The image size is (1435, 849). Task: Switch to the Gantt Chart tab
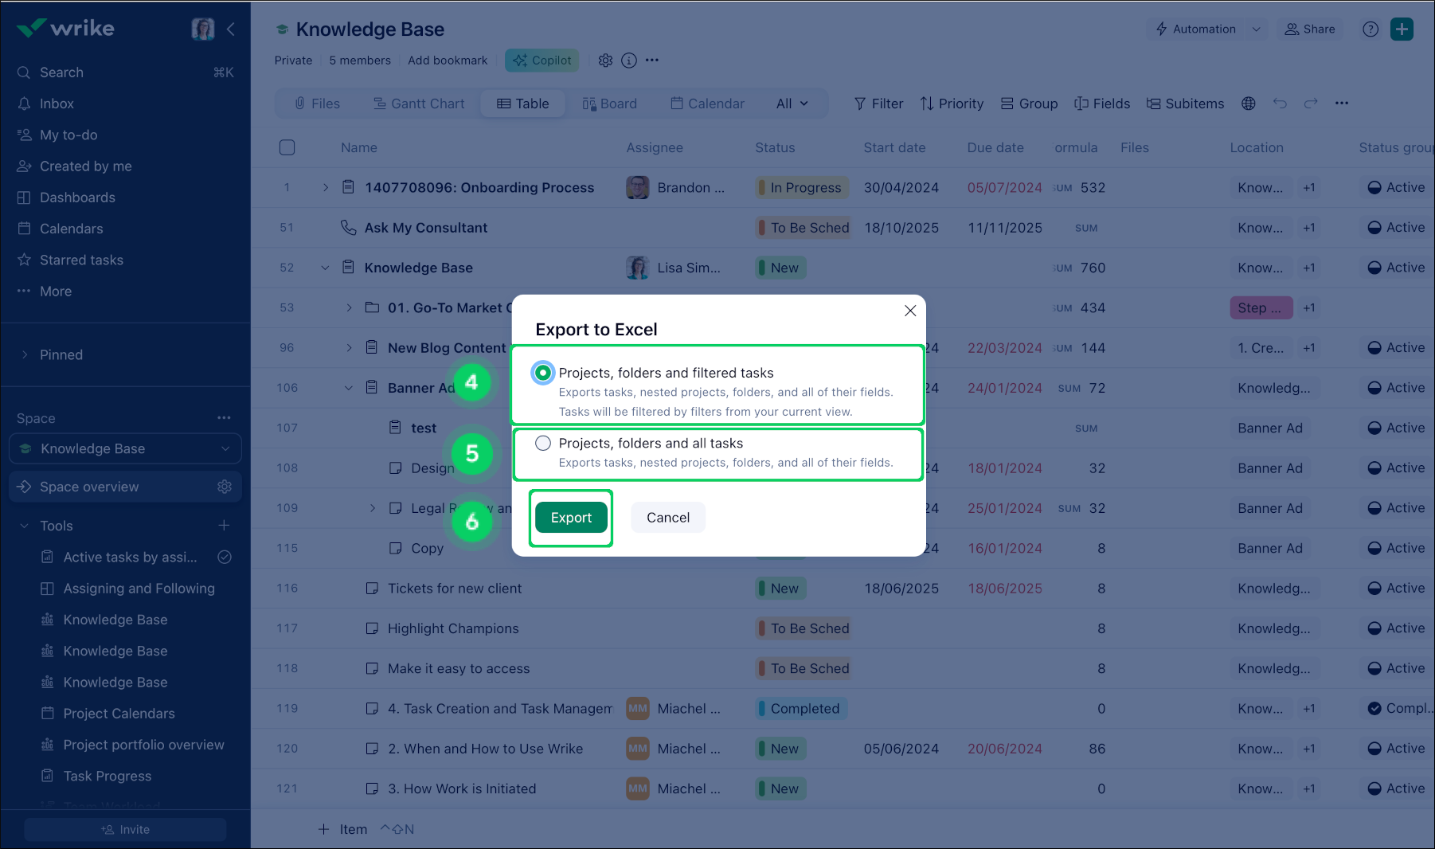[419, 104]
